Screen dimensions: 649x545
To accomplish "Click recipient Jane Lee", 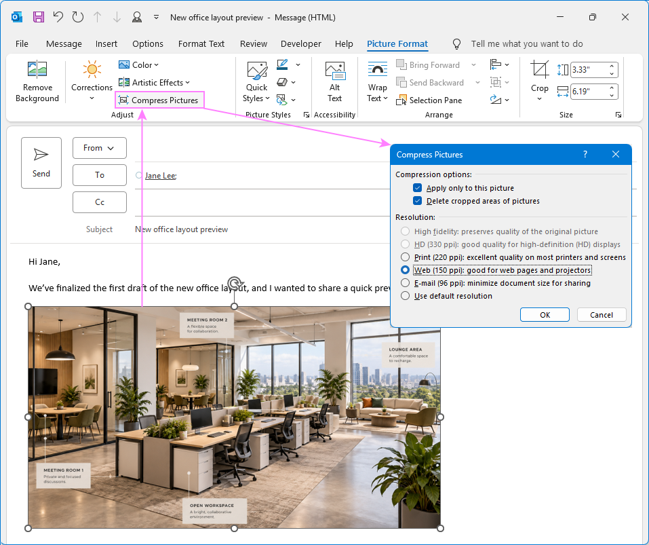I will pyautogui.click(x=161, y=176).
